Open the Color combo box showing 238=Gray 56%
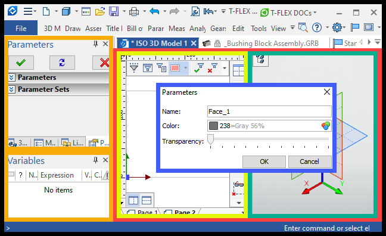Screen dimensions: 386x236 [x=269, y=126]
